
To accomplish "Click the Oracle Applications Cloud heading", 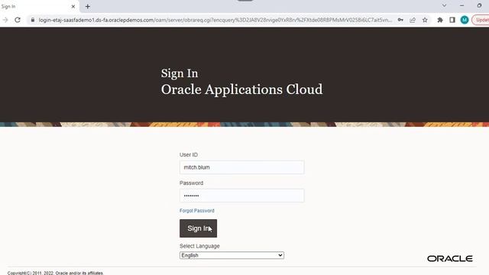I will tap(241, 89).
